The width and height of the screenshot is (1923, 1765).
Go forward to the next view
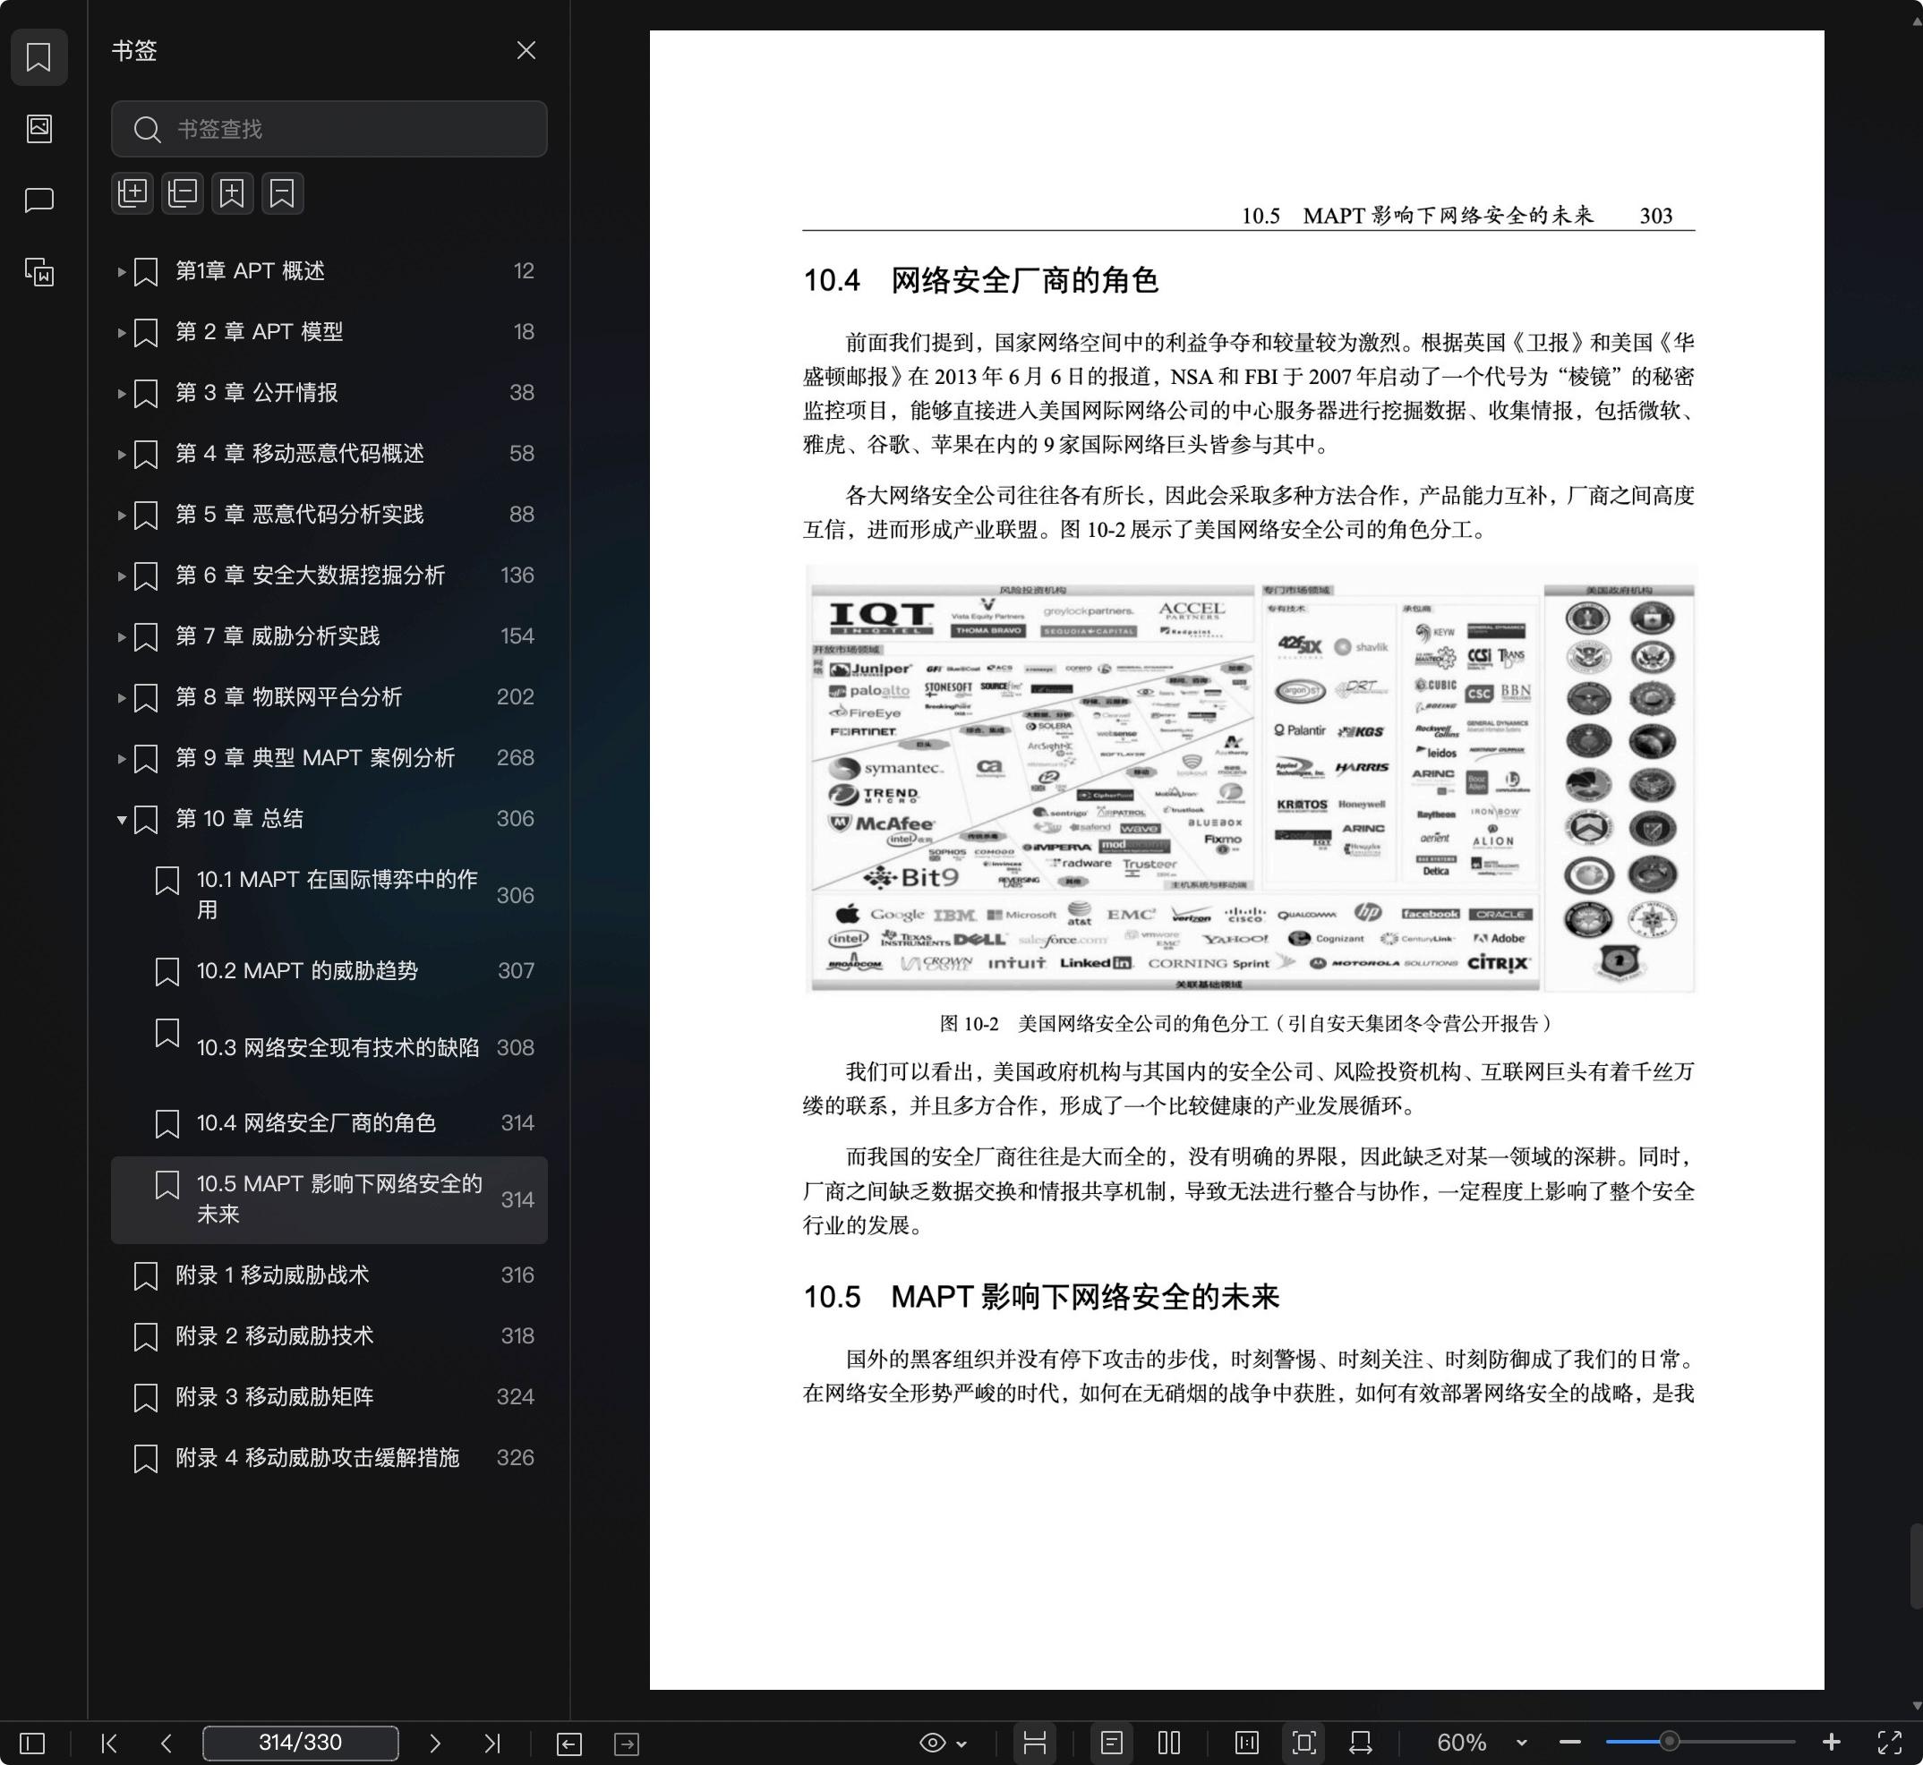[627, 1743]
